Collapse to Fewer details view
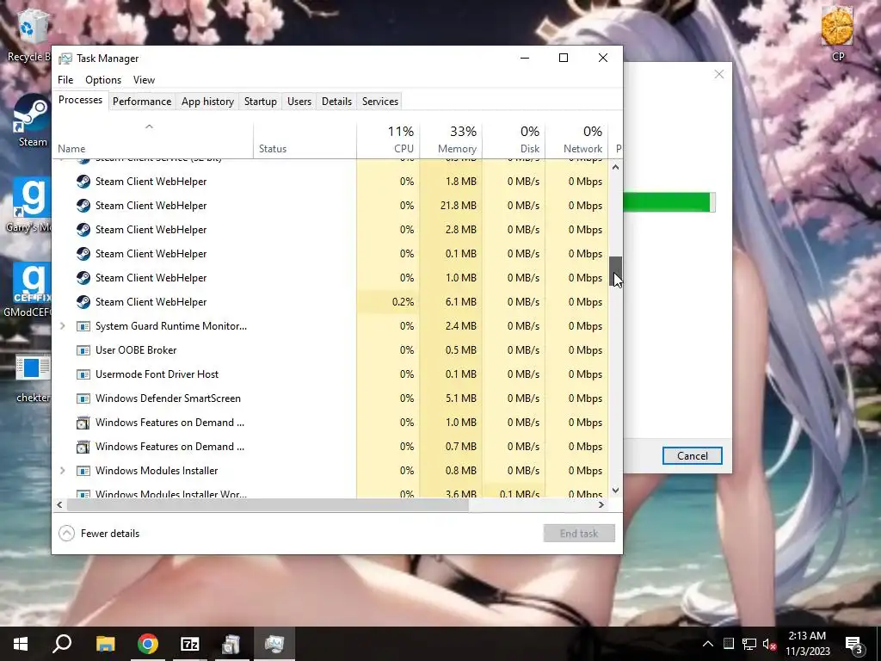Image resolution: width=881 pixels, height=661 pixels. coord(99,534)
